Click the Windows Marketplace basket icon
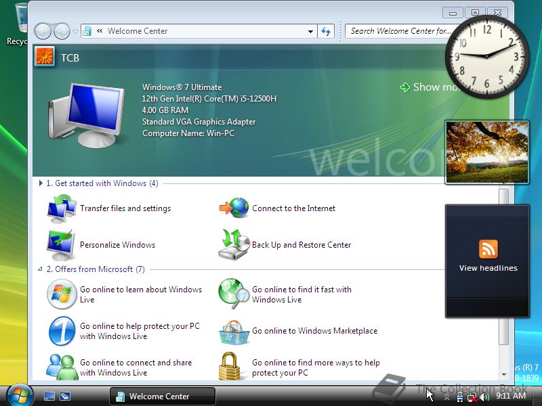 click(234, 332)
